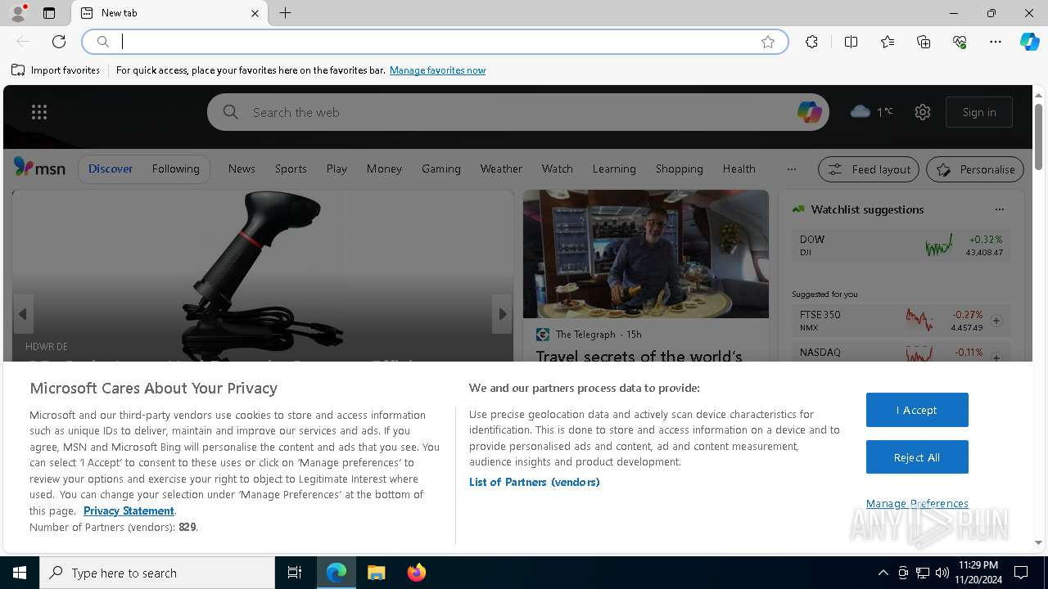Click the msn logo

[x=39, y=168]
